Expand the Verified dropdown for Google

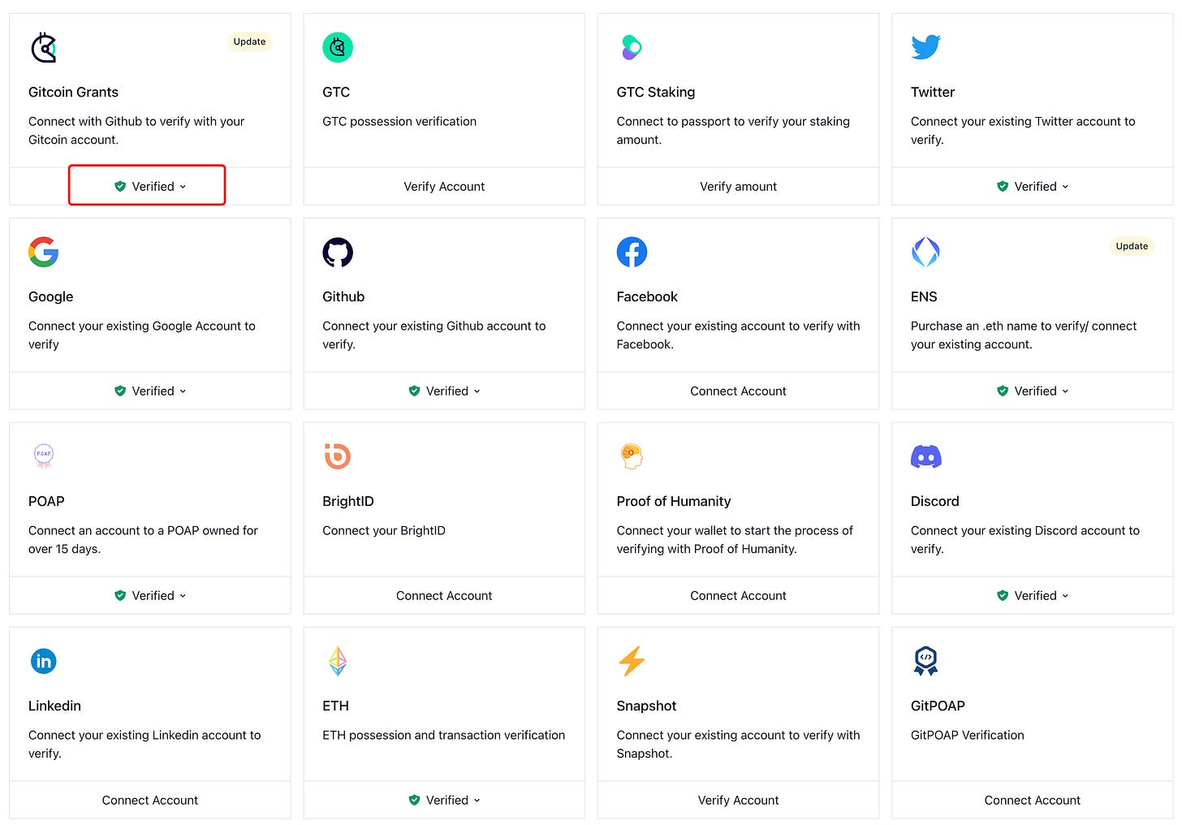pyautogui.click(x=150, y=391)
